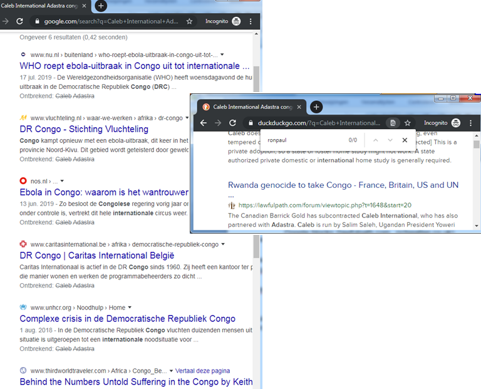This screenshot has height=389, width=481.
Task: Open DR Congo - Stichting Vluchteling result
Action: click(84, 129)
